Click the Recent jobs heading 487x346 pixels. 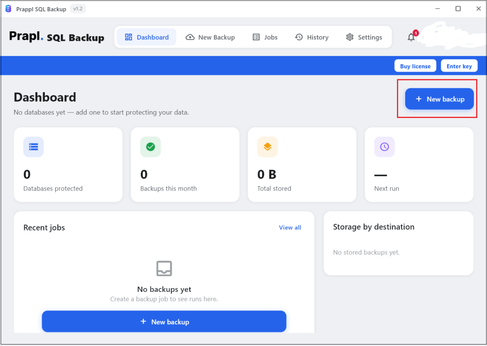(44, 228)
